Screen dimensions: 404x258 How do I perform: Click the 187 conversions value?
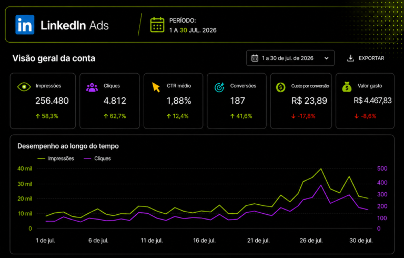click(x=238, y=101)
